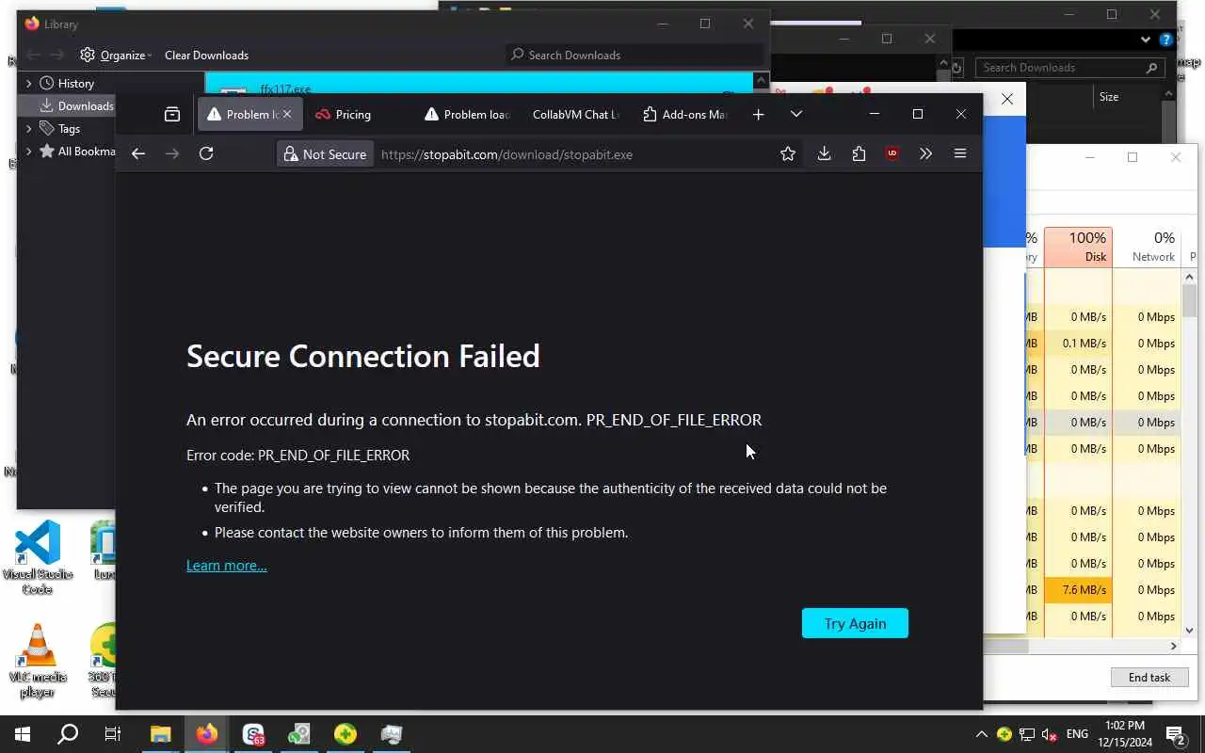Click the Tags icon in Library sidebar
The width and height of the screenshot is (1205, 753).
click(x=46, y=128)
